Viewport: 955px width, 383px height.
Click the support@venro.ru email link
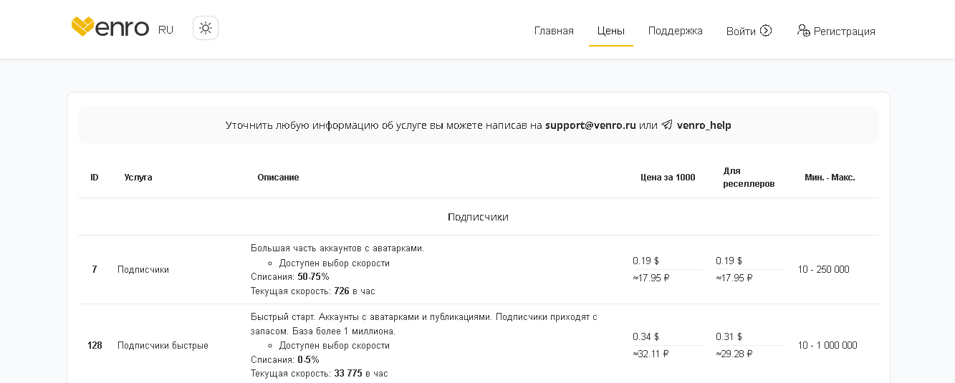point(590,125)
